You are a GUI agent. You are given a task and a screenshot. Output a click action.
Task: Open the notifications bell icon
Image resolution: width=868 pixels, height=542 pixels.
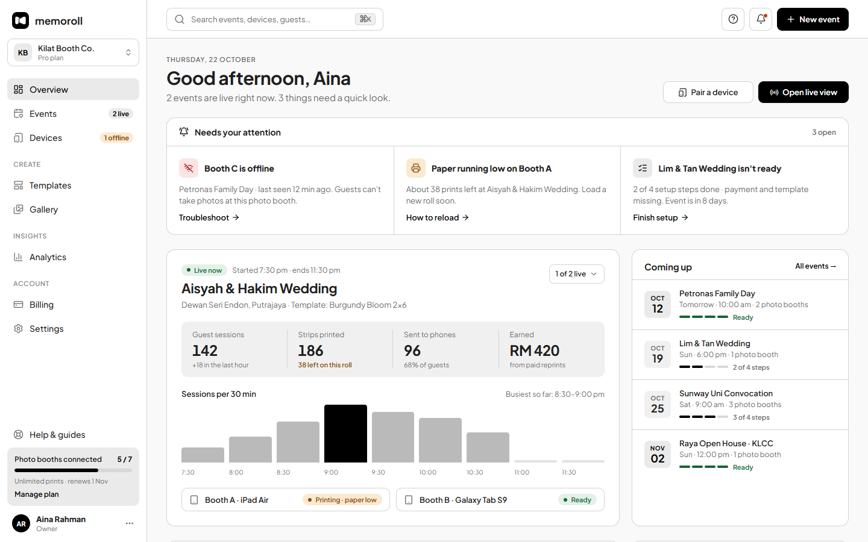(x=761, y=19)
